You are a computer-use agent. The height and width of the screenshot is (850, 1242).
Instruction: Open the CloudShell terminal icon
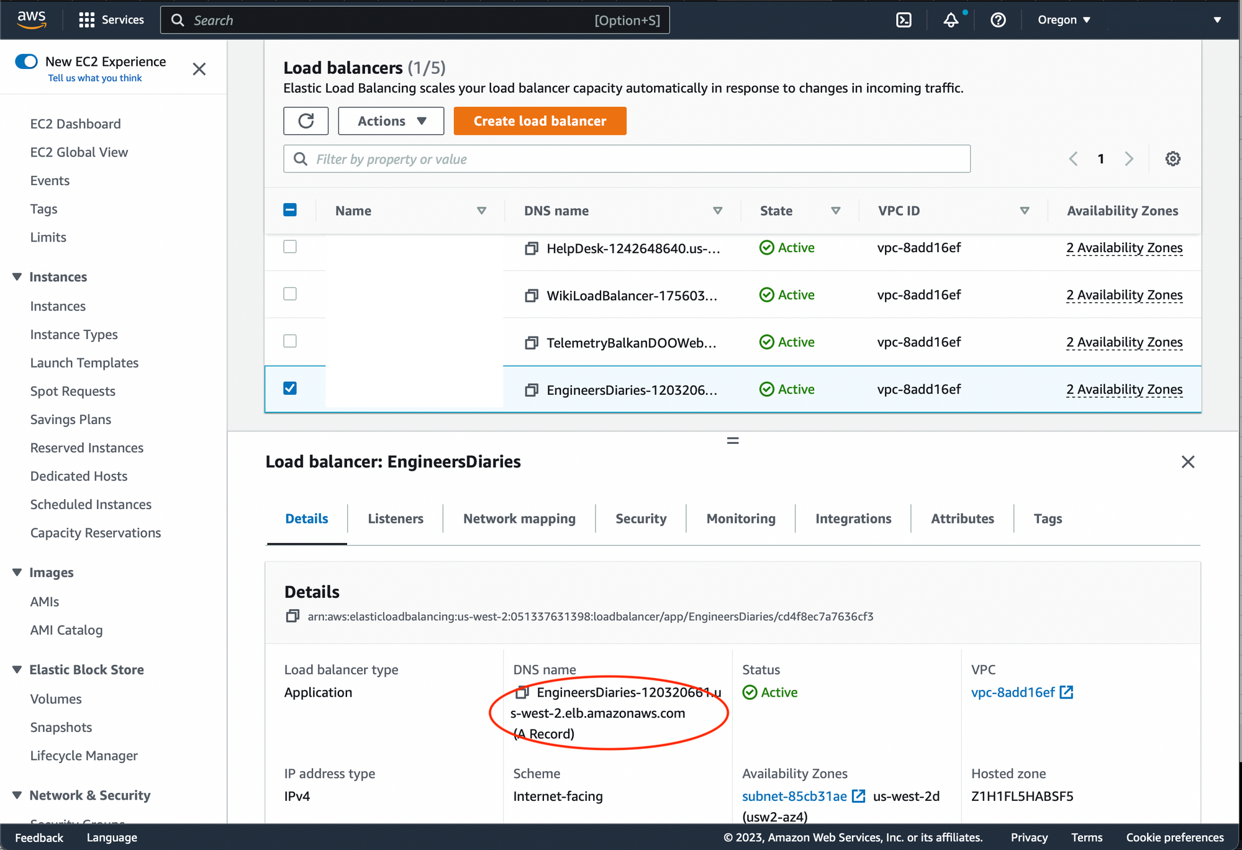pyautogui.click(x=904, y=20)
